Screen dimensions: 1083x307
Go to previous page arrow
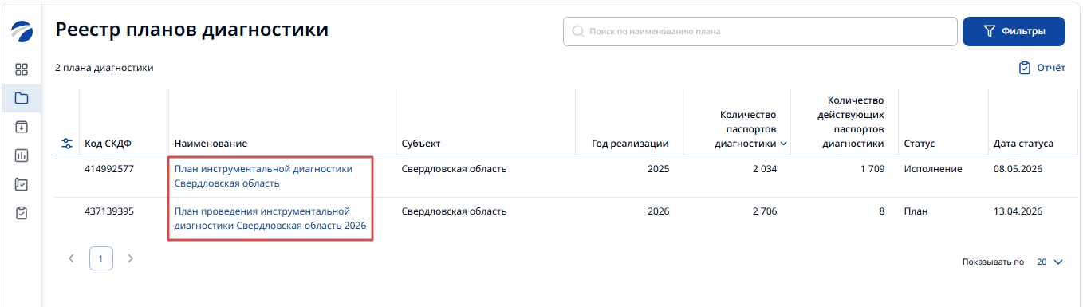71,258
